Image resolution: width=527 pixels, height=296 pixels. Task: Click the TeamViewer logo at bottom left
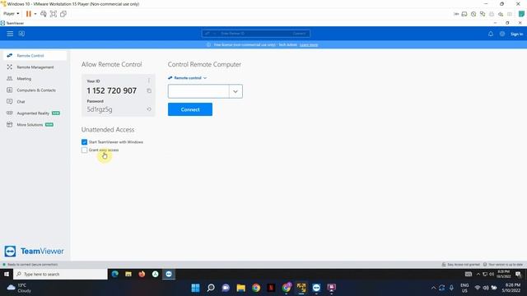click(x=34, y=251)
